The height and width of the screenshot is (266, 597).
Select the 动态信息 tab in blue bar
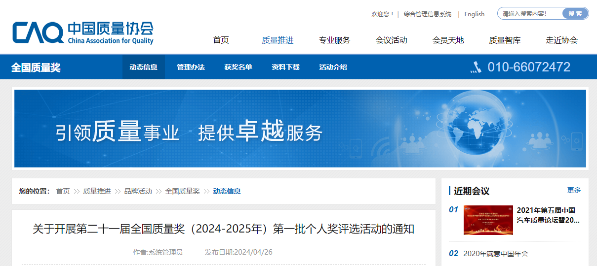pyautogui.click(x=144, y=67)
